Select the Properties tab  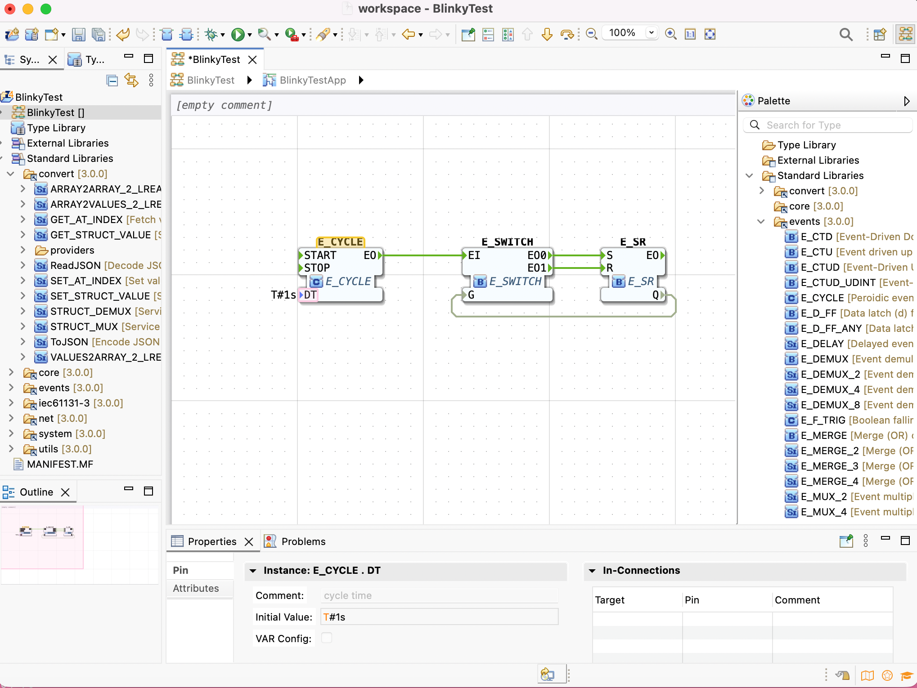[x=212, y=541]
